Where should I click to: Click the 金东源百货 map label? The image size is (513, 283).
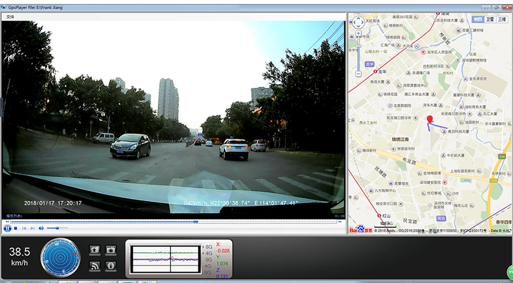478,79
